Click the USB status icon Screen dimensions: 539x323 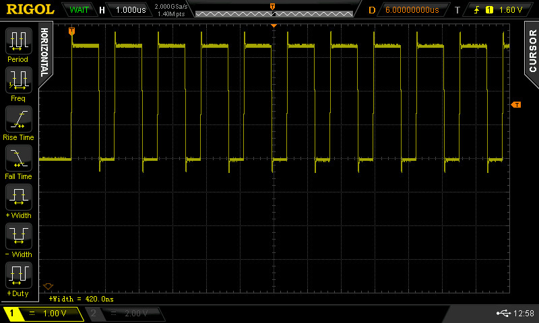click(x=503, y=314)
